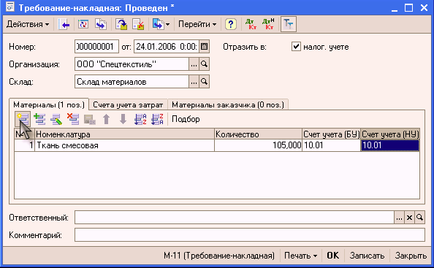
Task: Click the delete row icon with red X
Action: [x=73, y=119]
